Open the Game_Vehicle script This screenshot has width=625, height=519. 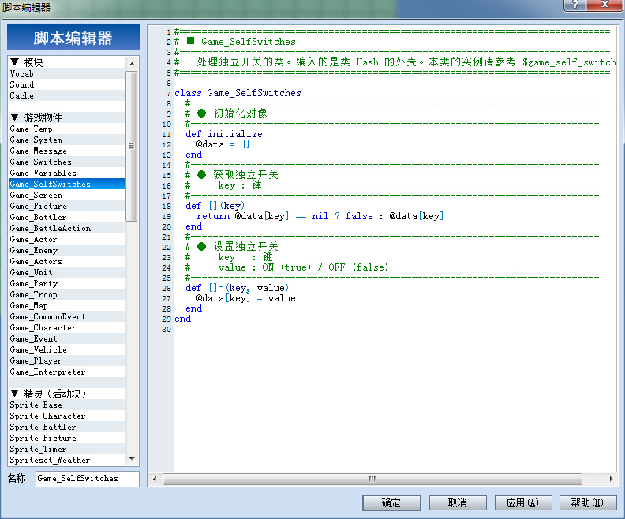click(x=66, y=349)
